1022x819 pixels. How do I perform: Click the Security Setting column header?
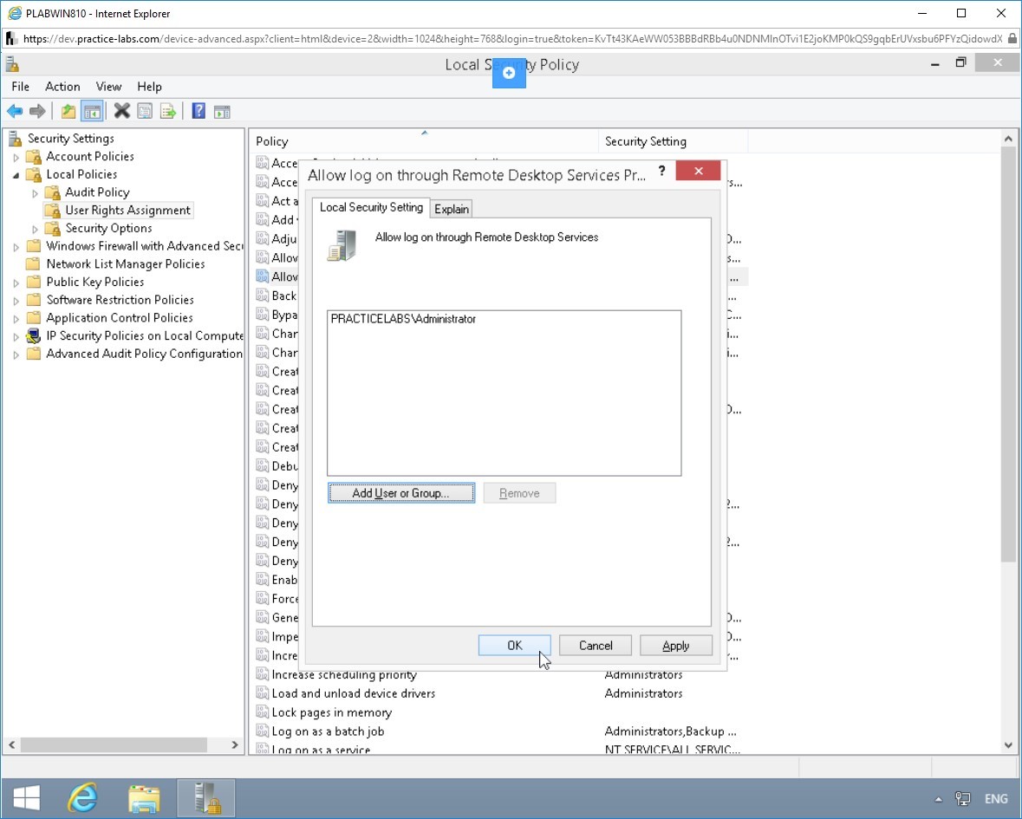tap(673, 141)
